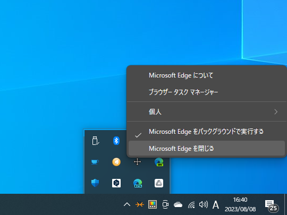
Task: Toggle Microsoft Edge をバックグラウンドで実行する
Action: click(x=206, y=132)
